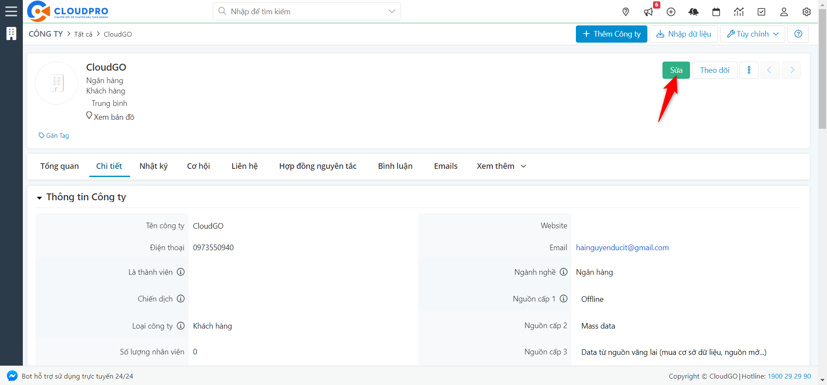Screen dimensions: 827x385
Task: Click the Sửa edit button
Action: pos(676,70)
